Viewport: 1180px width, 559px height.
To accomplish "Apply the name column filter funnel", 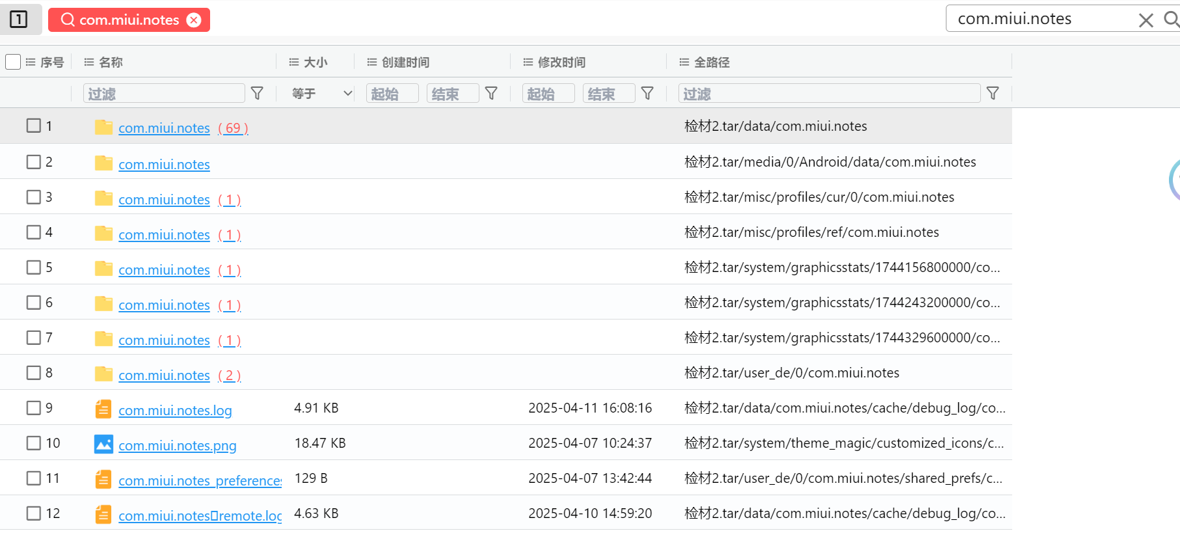I will click(x=258, y=94).
